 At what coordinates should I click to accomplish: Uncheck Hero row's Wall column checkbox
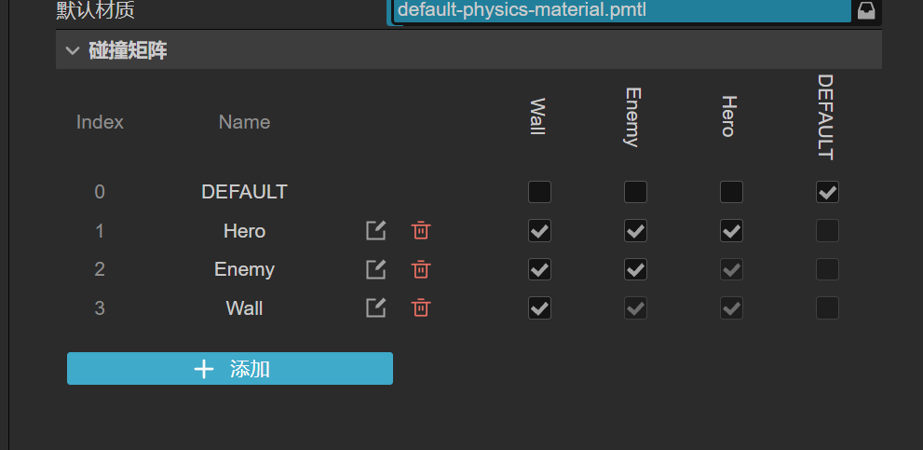click(539, 231)
